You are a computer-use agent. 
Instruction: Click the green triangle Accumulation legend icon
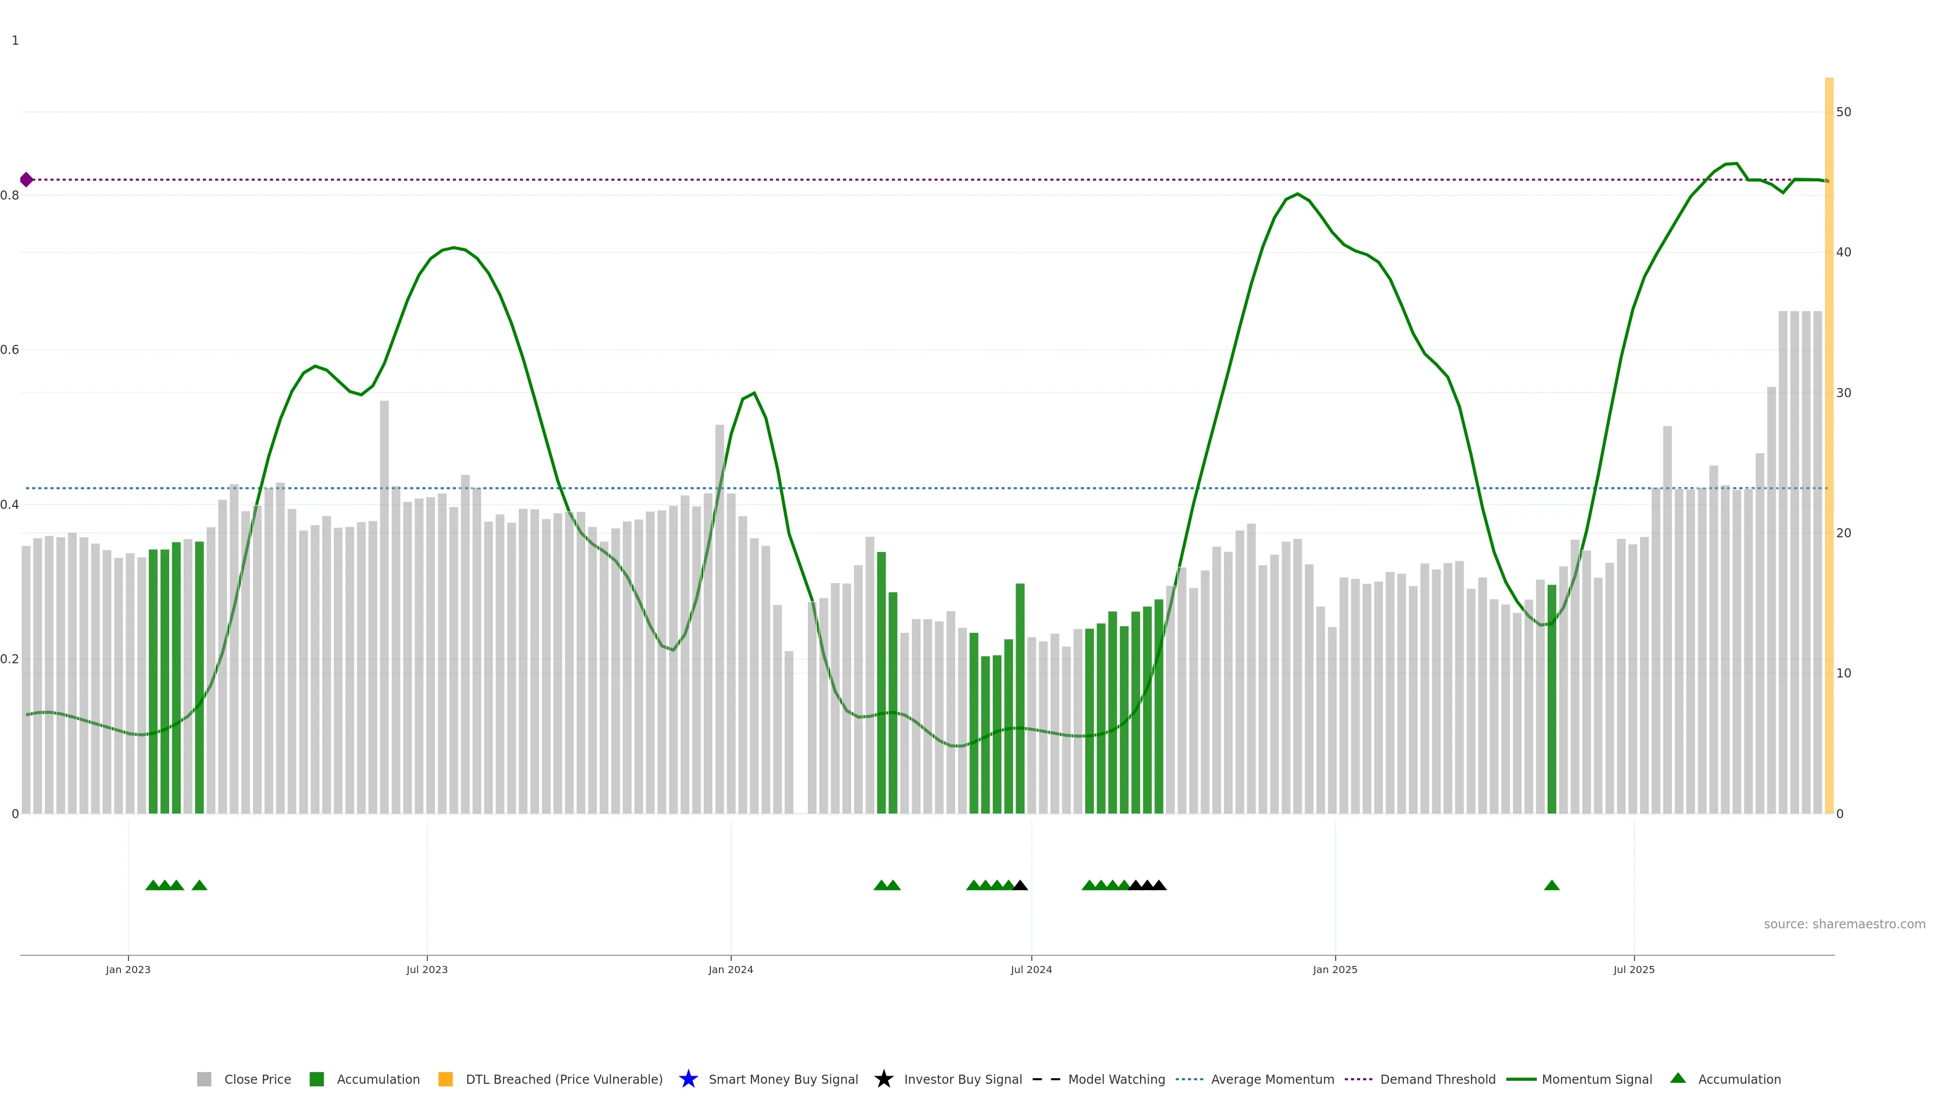(x=1678, y=1078)
